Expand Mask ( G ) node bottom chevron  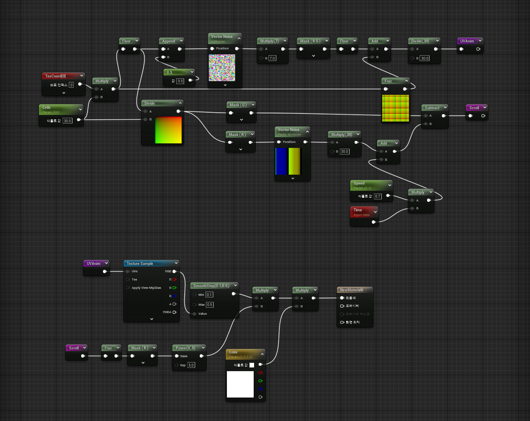click(241, 120)
